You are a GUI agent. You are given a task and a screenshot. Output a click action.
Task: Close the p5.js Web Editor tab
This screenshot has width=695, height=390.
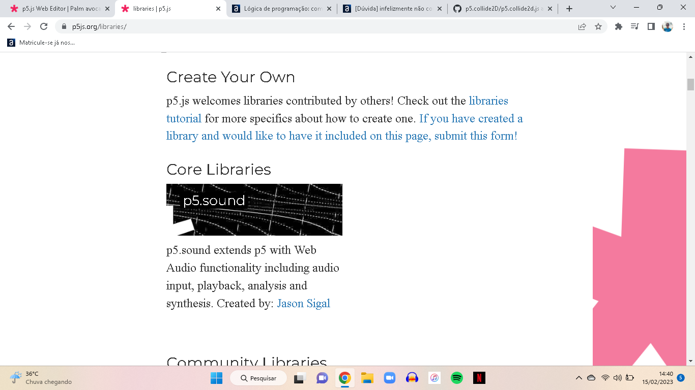coord(107,9)
